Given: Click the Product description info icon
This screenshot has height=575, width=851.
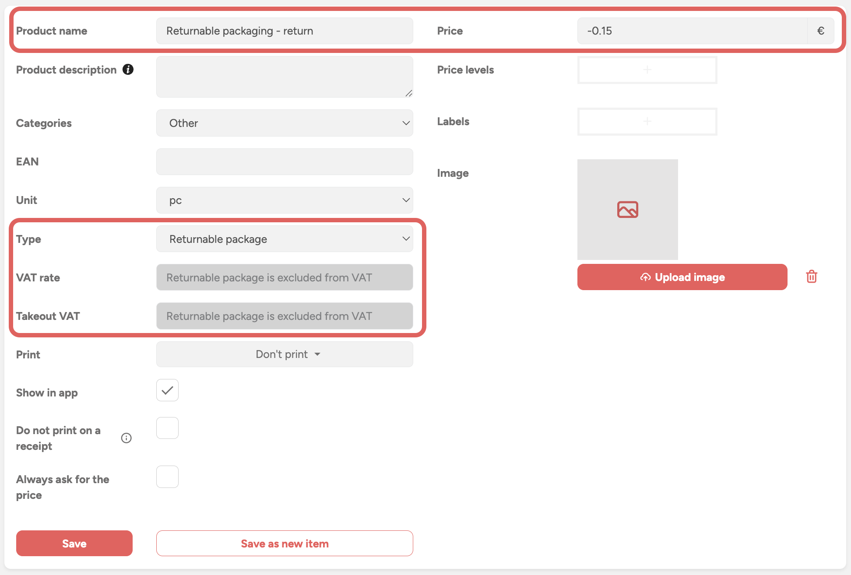Looking at the screenshot, I should 128,70.
